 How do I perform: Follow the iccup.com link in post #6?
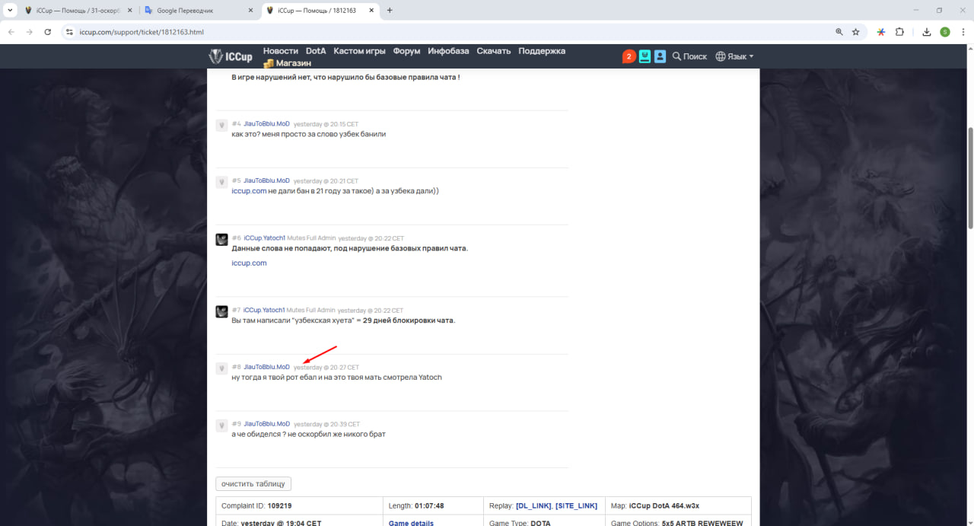tap(249, 263)
